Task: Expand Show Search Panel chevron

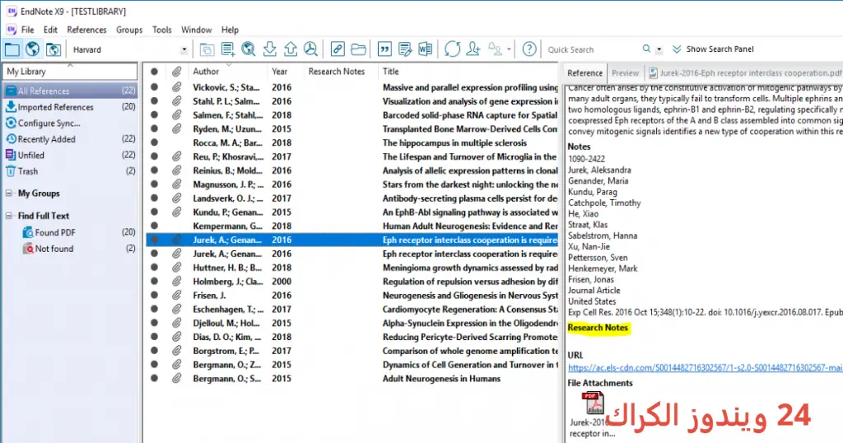Action: 677,49
